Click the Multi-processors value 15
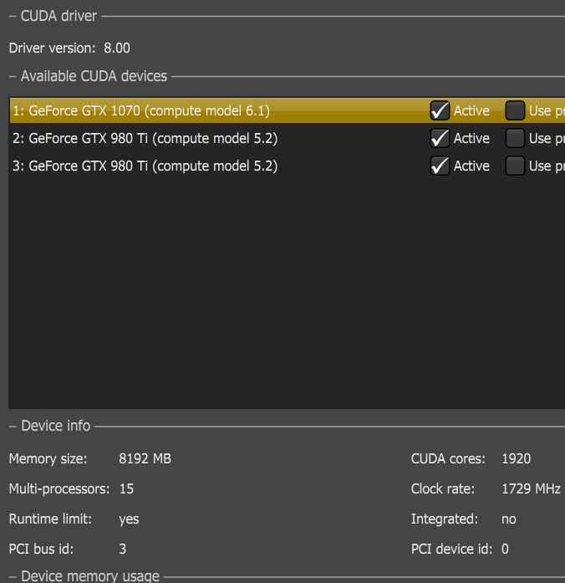Viewport: 565px width, 583px height. tap(126, 488)
